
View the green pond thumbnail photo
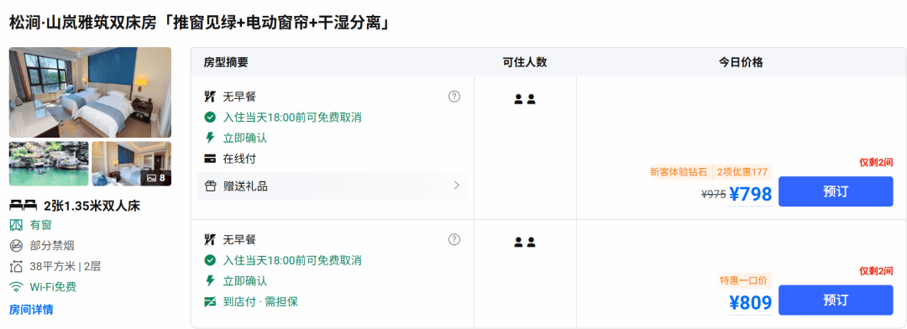click(x=49, y=164)
